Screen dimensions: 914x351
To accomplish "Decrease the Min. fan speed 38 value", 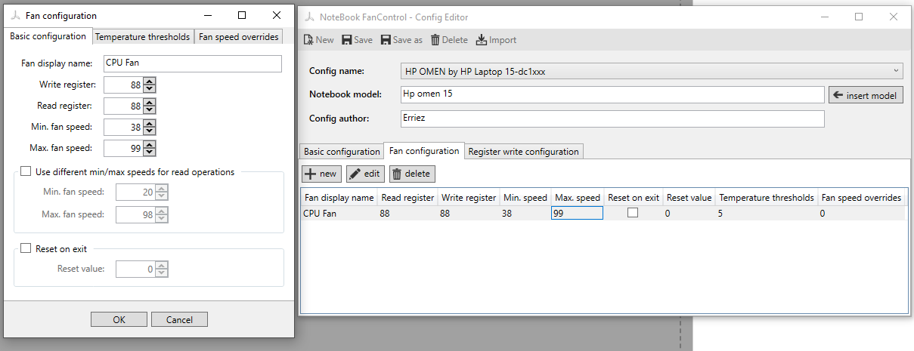I will click(150, 131).
